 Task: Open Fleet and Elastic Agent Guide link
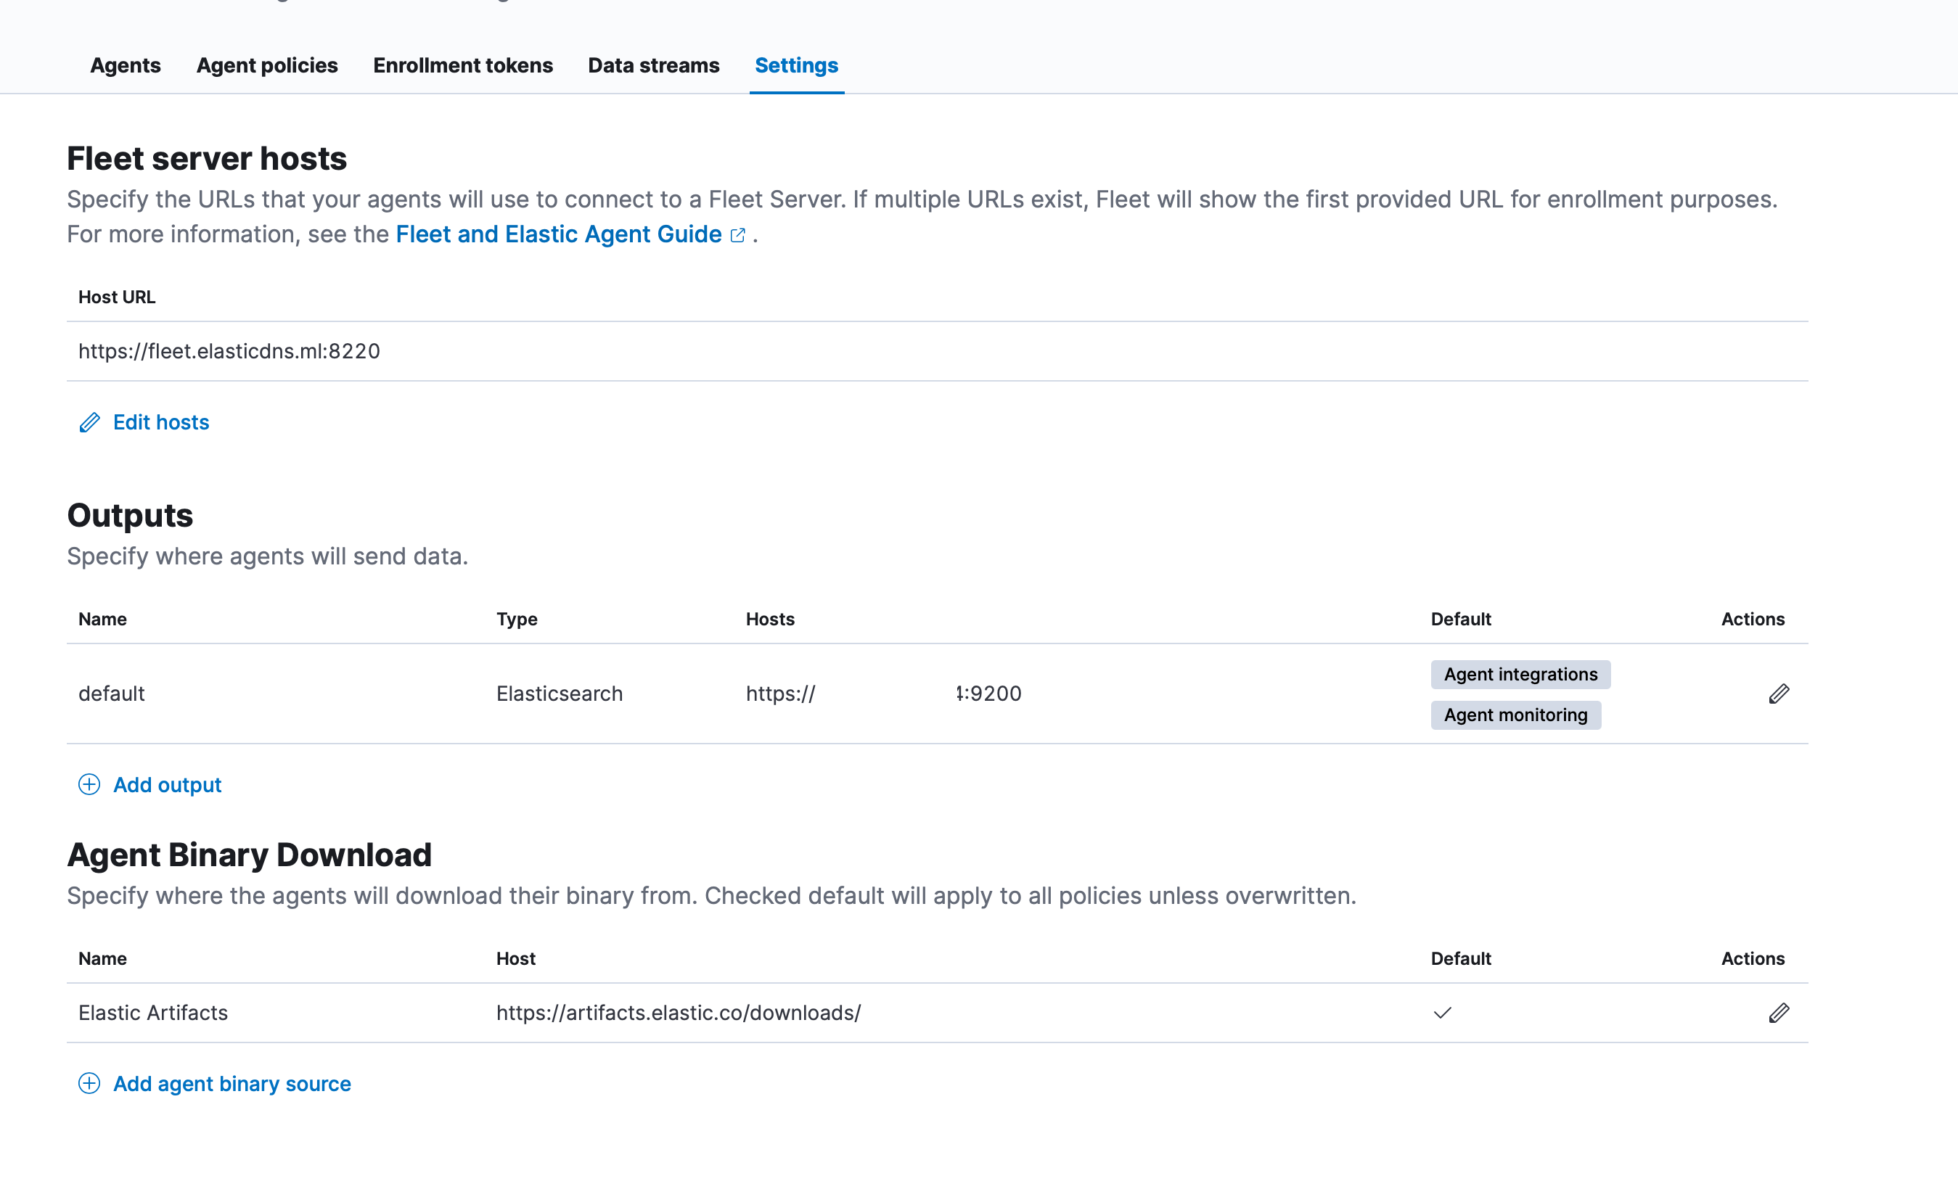[x=558, y=234]
